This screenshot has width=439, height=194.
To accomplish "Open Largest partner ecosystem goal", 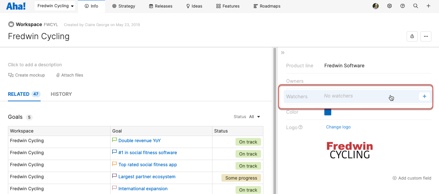I will (147, 177).
